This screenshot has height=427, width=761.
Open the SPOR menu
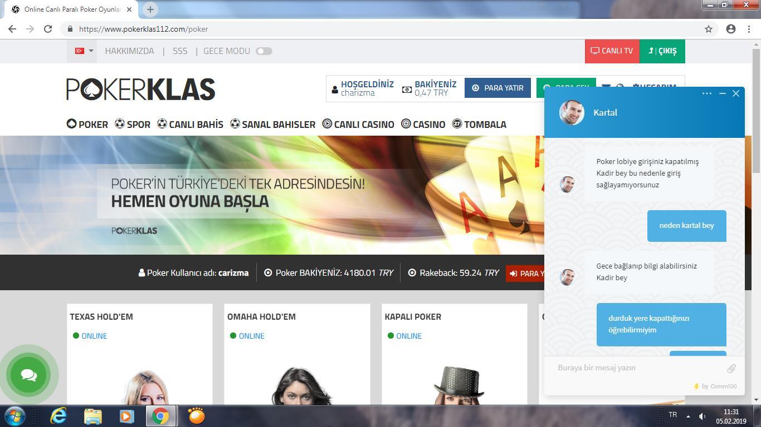point(133,124)
